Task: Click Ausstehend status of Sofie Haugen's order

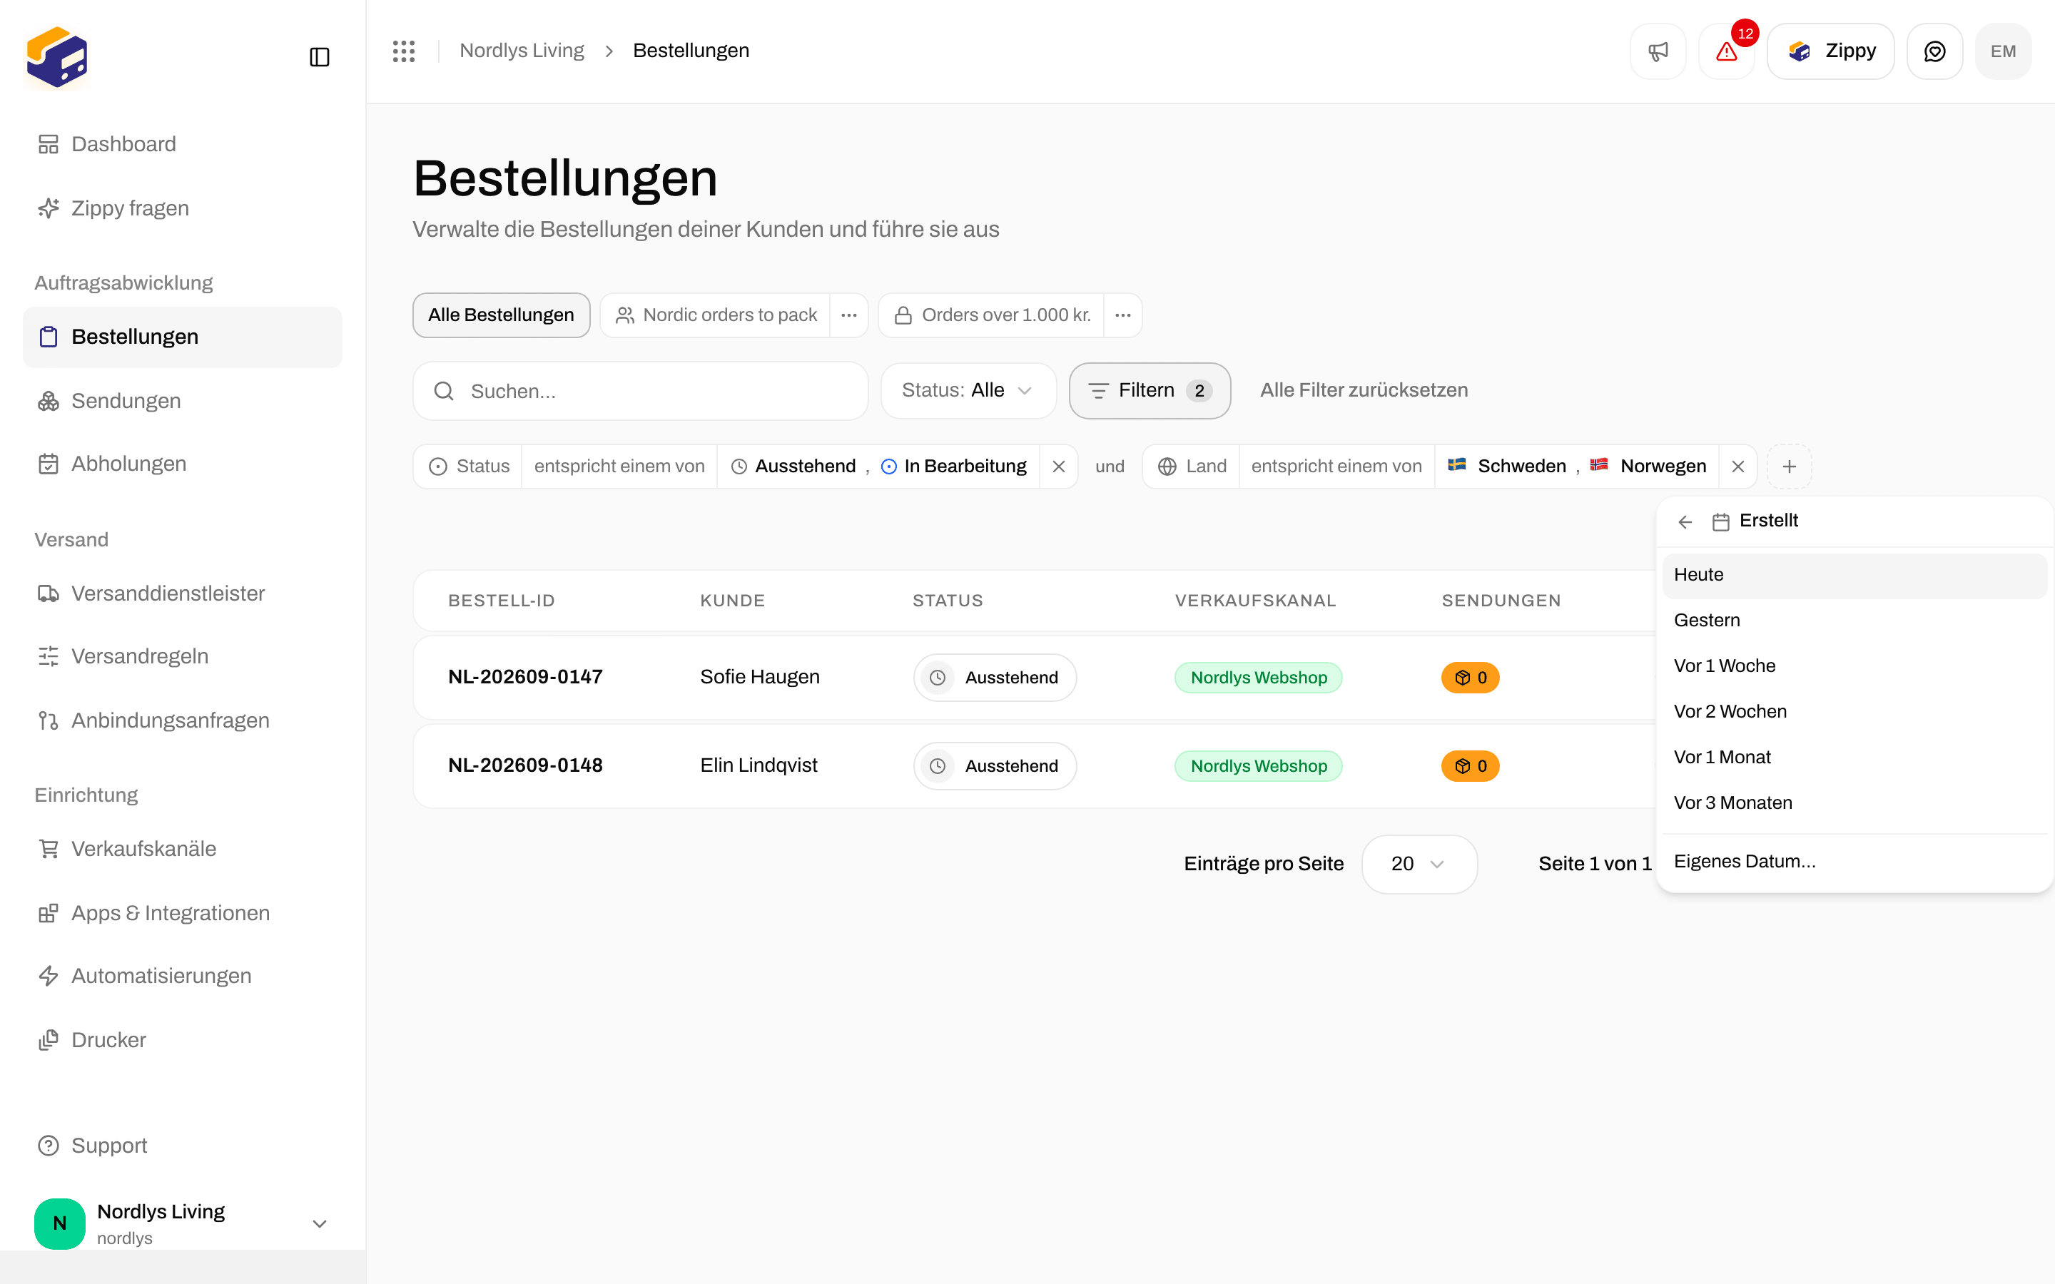Action: point(995,678)
